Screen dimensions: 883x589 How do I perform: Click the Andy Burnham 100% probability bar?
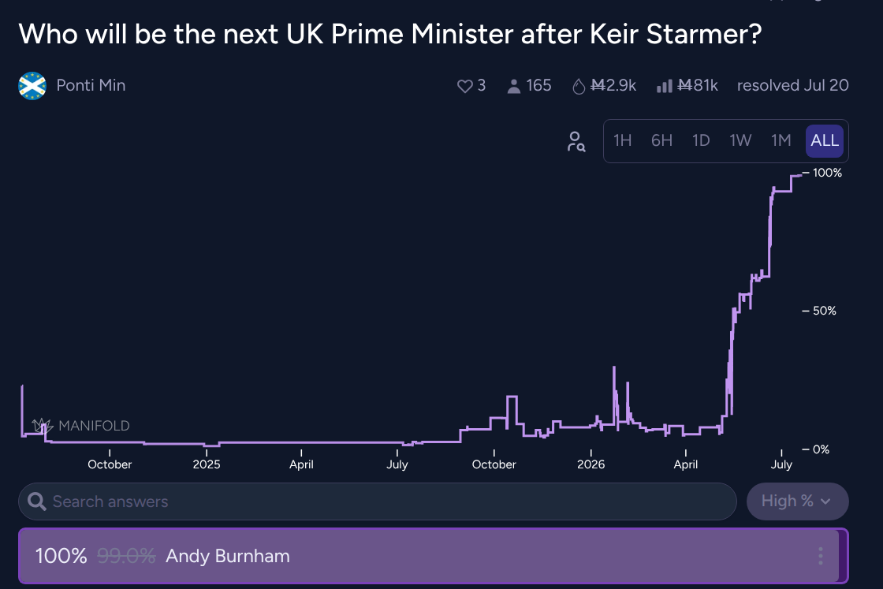click(433, 556)
